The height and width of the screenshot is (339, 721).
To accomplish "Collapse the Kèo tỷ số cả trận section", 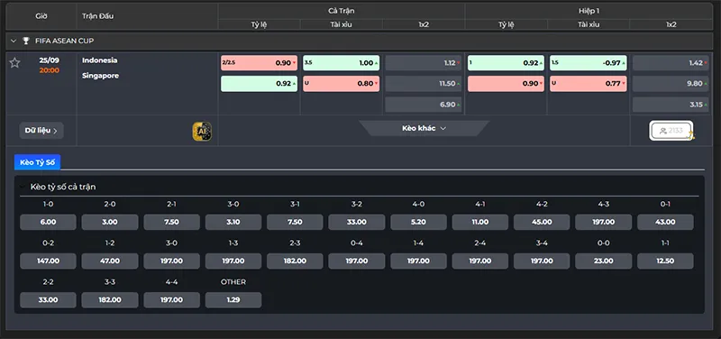I will point(22,187).
